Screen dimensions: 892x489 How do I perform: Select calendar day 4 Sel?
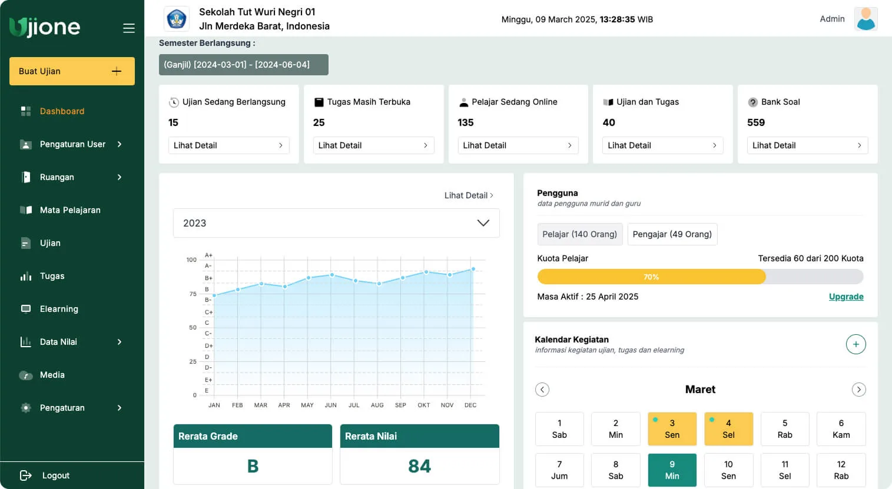click(x=728, y=429)
